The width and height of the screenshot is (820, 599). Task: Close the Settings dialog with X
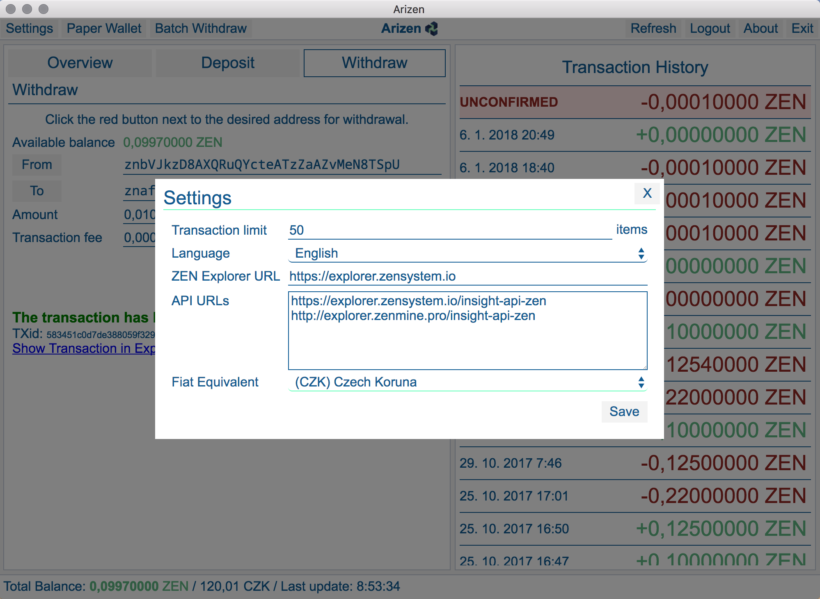pos(647,193)
